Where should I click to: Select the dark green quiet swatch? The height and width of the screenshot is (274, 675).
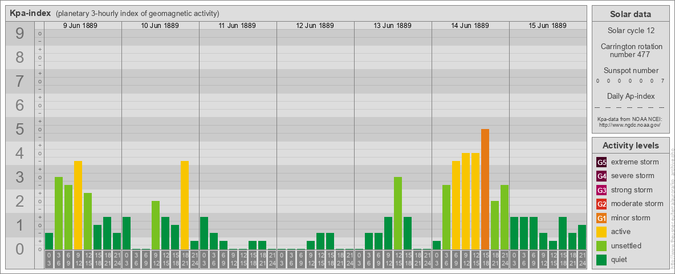(601, 260)
